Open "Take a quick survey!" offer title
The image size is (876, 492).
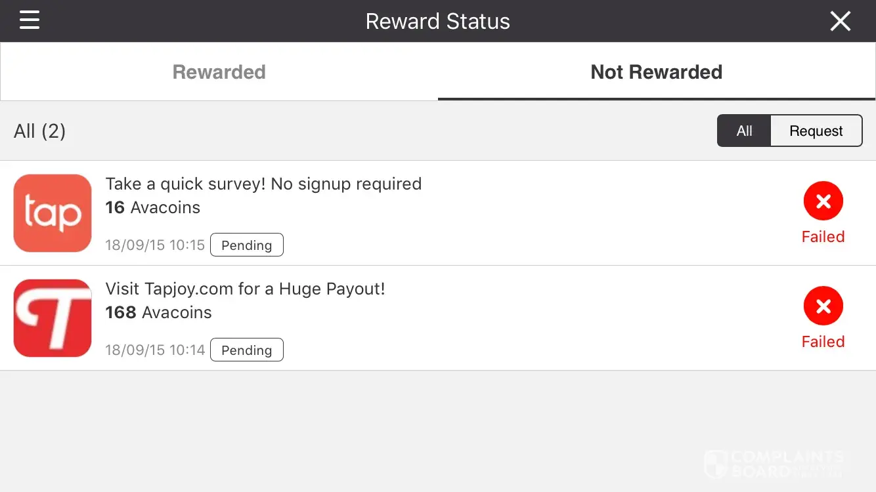263,184
